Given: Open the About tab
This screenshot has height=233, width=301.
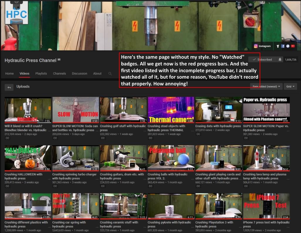Looking at the screenshot, I should (x=97, y=73).
